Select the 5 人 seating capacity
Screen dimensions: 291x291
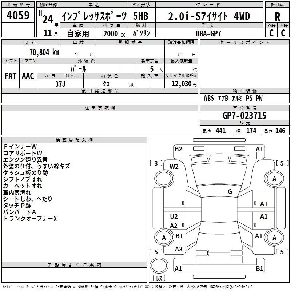[156, 69]
